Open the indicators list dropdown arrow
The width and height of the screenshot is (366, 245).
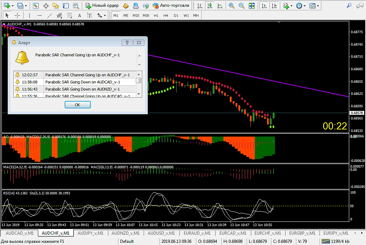coord(291,6)
